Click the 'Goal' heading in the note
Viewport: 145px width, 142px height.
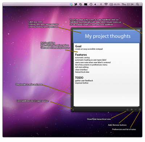pos(78,46)
